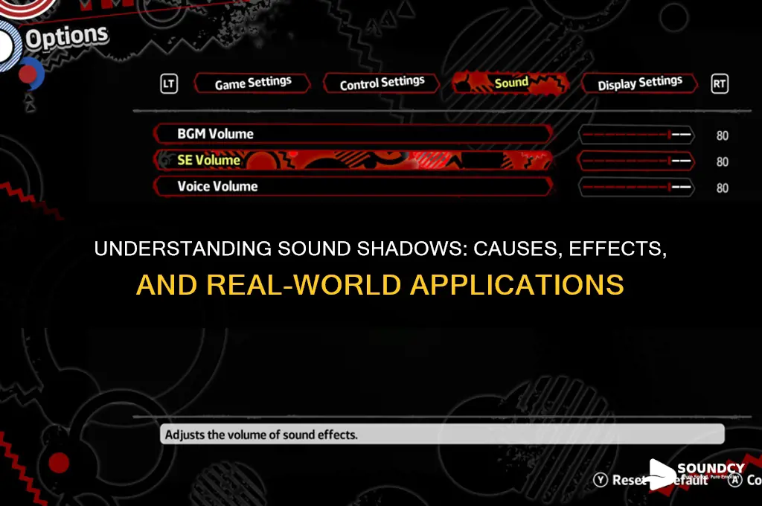Viewport: 762px width, 506px height.
Task: Click the RT shoulder button icon
Action: pyautogui.click(x=720, y=83)
